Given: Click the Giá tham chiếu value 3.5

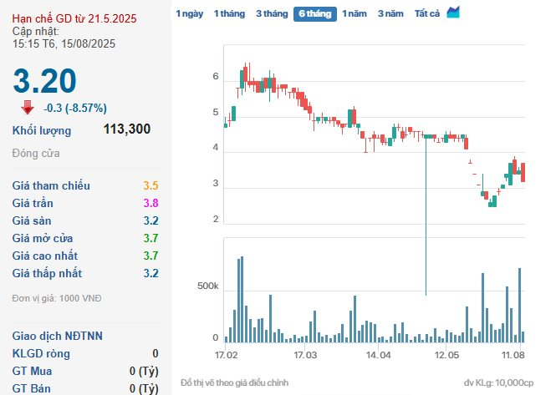Looking at the screenshot, I should click(x=150, y=185).
